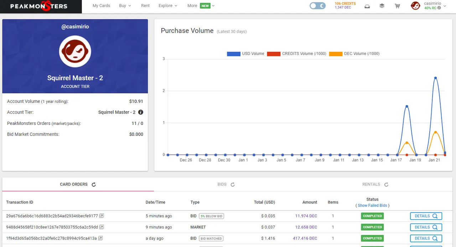
Task: Open the mailbox inbox icon in the header
Action: coord(367,6)
